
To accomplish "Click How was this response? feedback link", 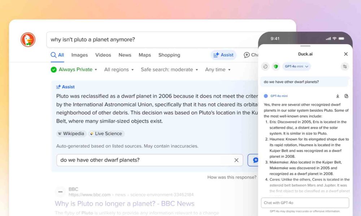I will (x=232, y=177).
